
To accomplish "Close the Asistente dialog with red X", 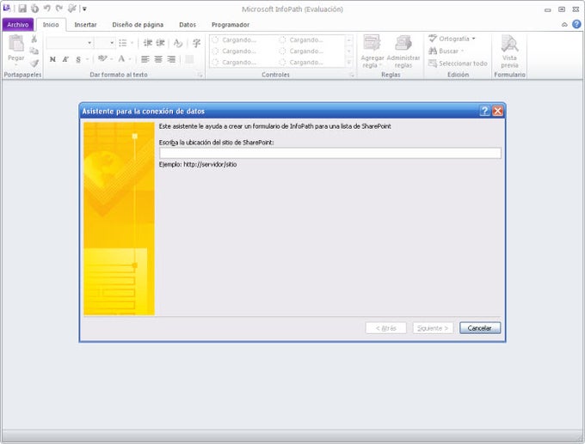I will tap(498, 111).
